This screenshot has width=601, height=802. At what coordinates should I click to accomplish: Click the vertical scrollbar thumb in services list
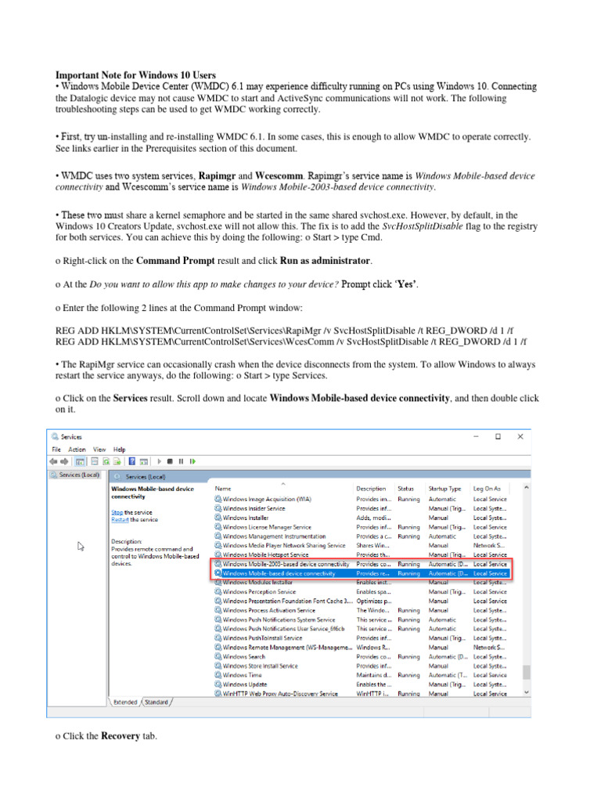point(527,671)
